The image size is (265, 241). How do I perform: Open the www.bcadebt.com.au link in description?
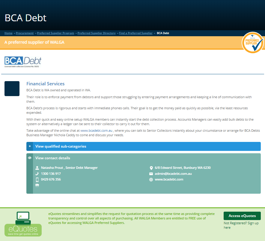pyautogui.click(x=96, y=131)
